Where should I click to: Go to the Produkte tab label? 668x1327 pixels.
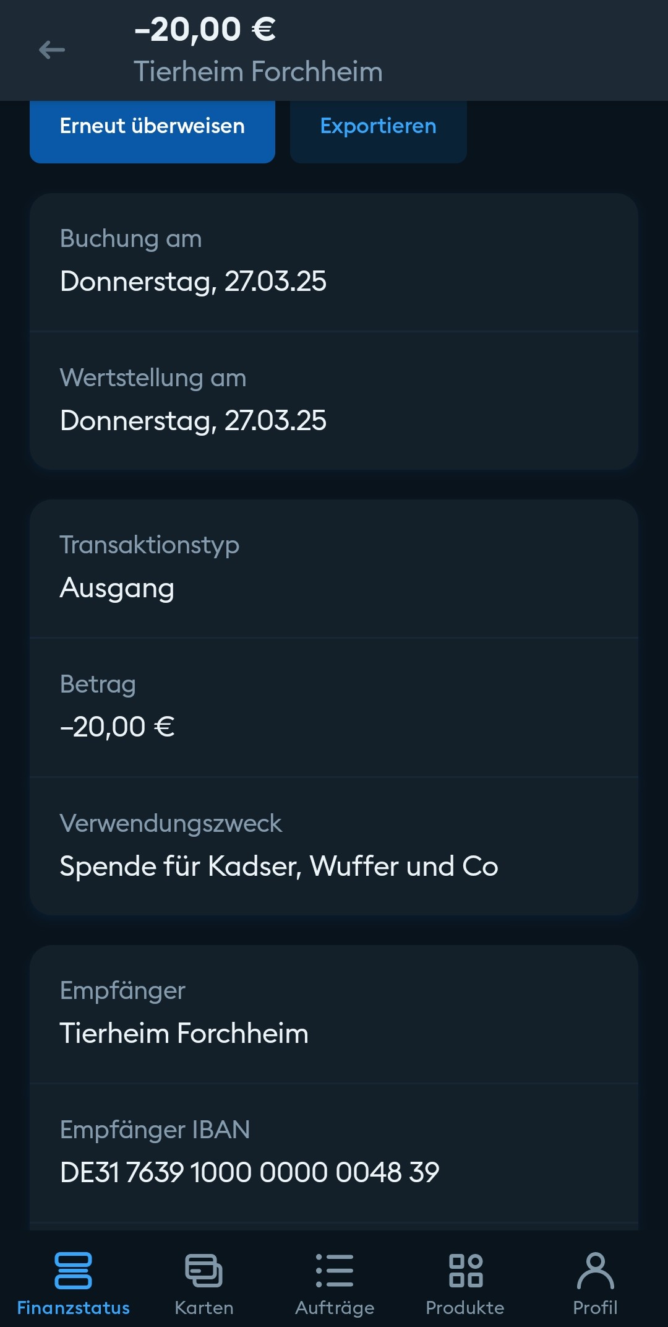(465, 1308)
